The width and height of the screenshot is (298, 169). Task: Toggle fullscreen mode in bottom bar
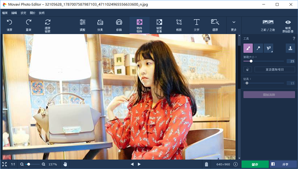[4, 164]
